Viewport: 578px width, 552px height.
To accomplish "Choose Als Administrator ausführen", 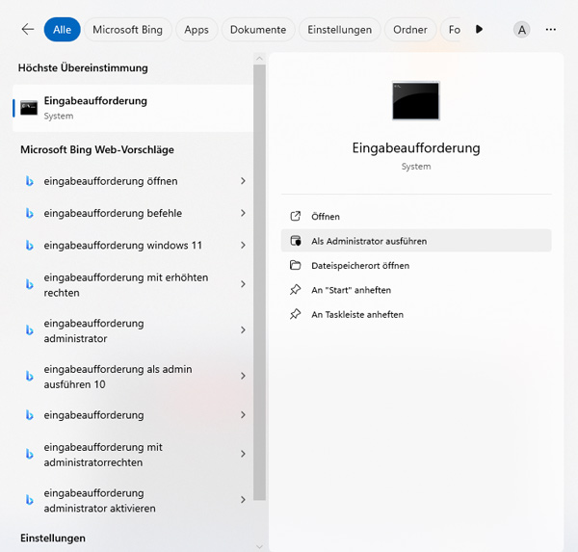I will 416,241.
